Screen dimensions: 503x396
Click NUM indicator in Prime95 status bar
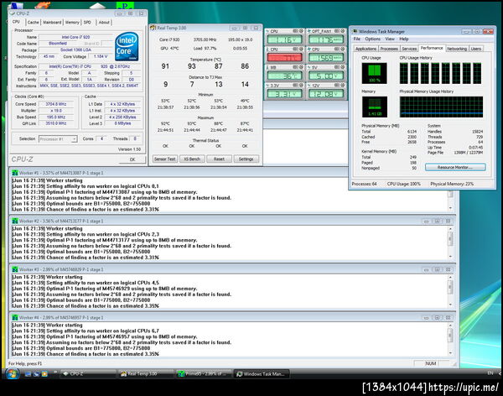coord(431,363)
